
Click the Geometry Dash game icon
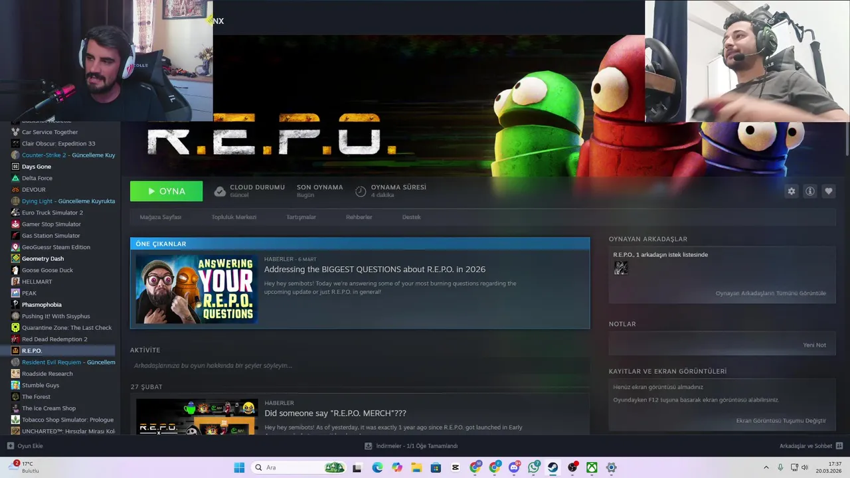15,259
